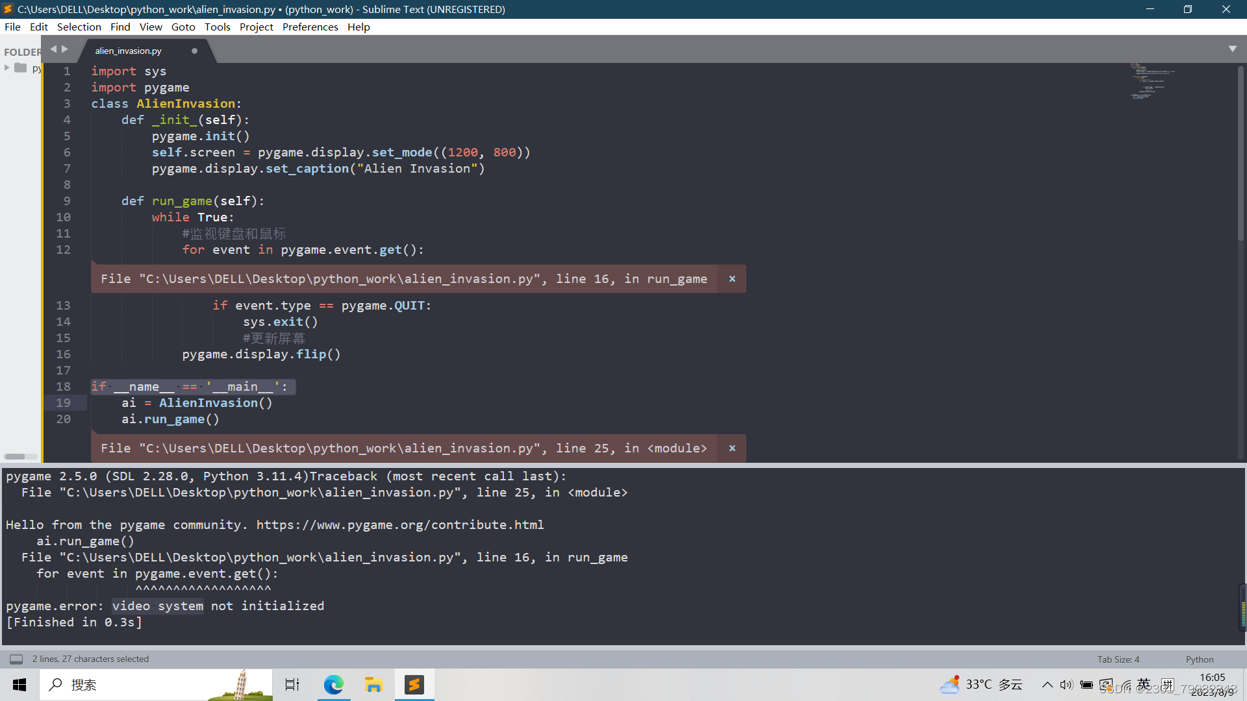Open the Preferences menu
The image size is (1247, 701).
310,27
